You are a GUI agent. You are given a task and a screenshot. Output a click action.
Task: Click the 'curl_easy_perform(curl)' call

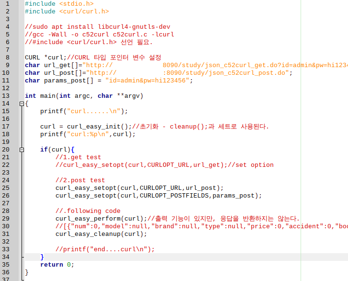pos(101,219)
